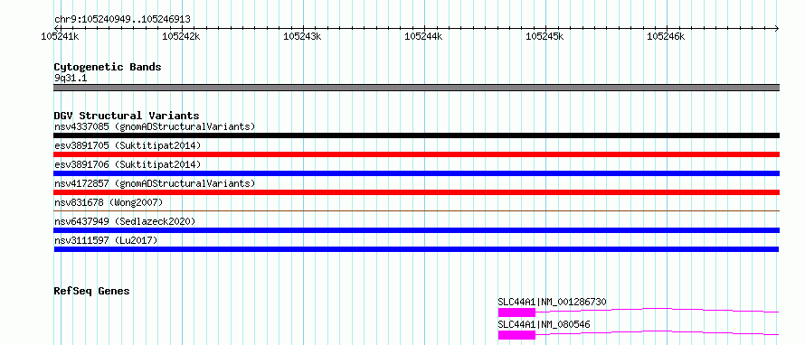805x345 pixels.
Task: Open variant nsv3111597 (Lu2017) label
Action: (x=106, y=240)
